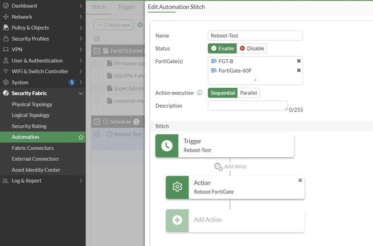Viewport: 373px width, 246px height.
Task: Select Parallel action execution
Action: click(x=248, y=93)
